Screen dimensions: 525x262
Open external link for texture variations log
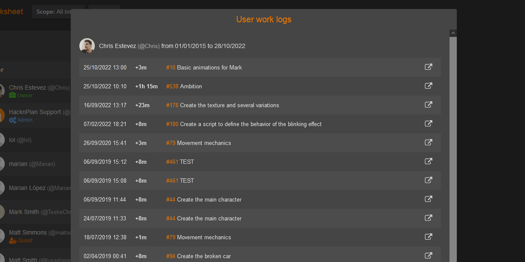428,105
